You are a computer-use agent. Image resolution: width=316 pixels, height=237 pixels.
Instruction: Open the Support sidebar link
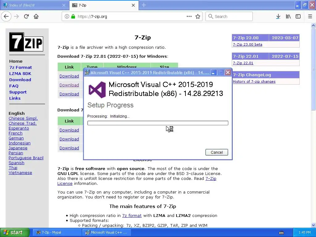18,92
